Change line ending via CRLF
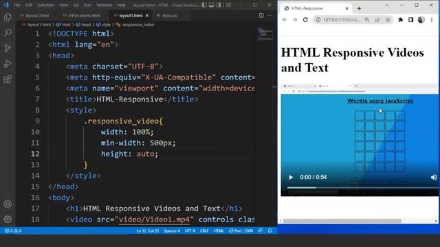The height and width of the screenshot is (247, 440). 204,231
